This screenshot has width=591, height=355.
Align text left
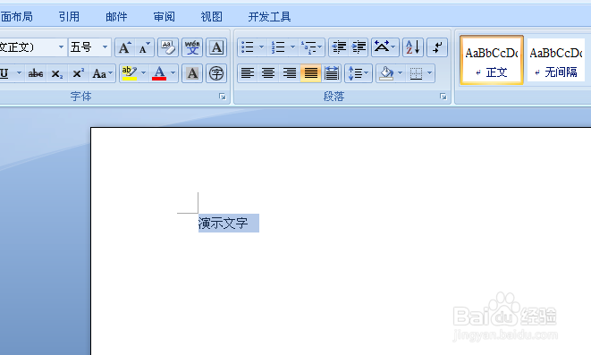tap(248, 73)
